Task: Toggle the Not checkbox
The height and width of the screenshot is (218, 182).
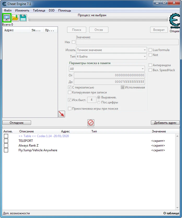Action: pos(150,55)
